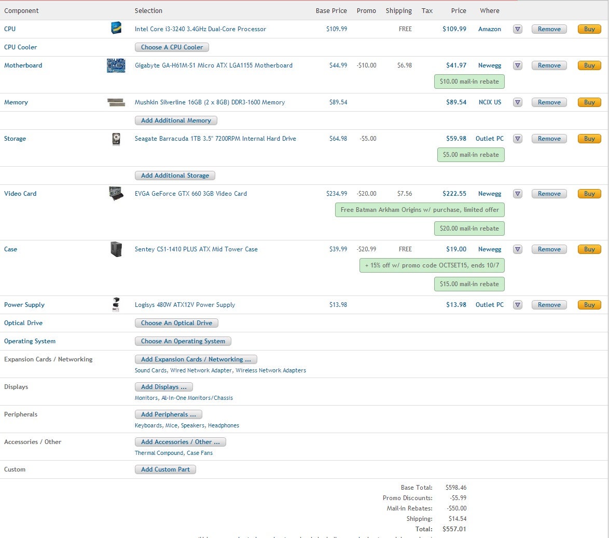
Task: Open price dropdown for Memory row
Action: tap(517, 102)
